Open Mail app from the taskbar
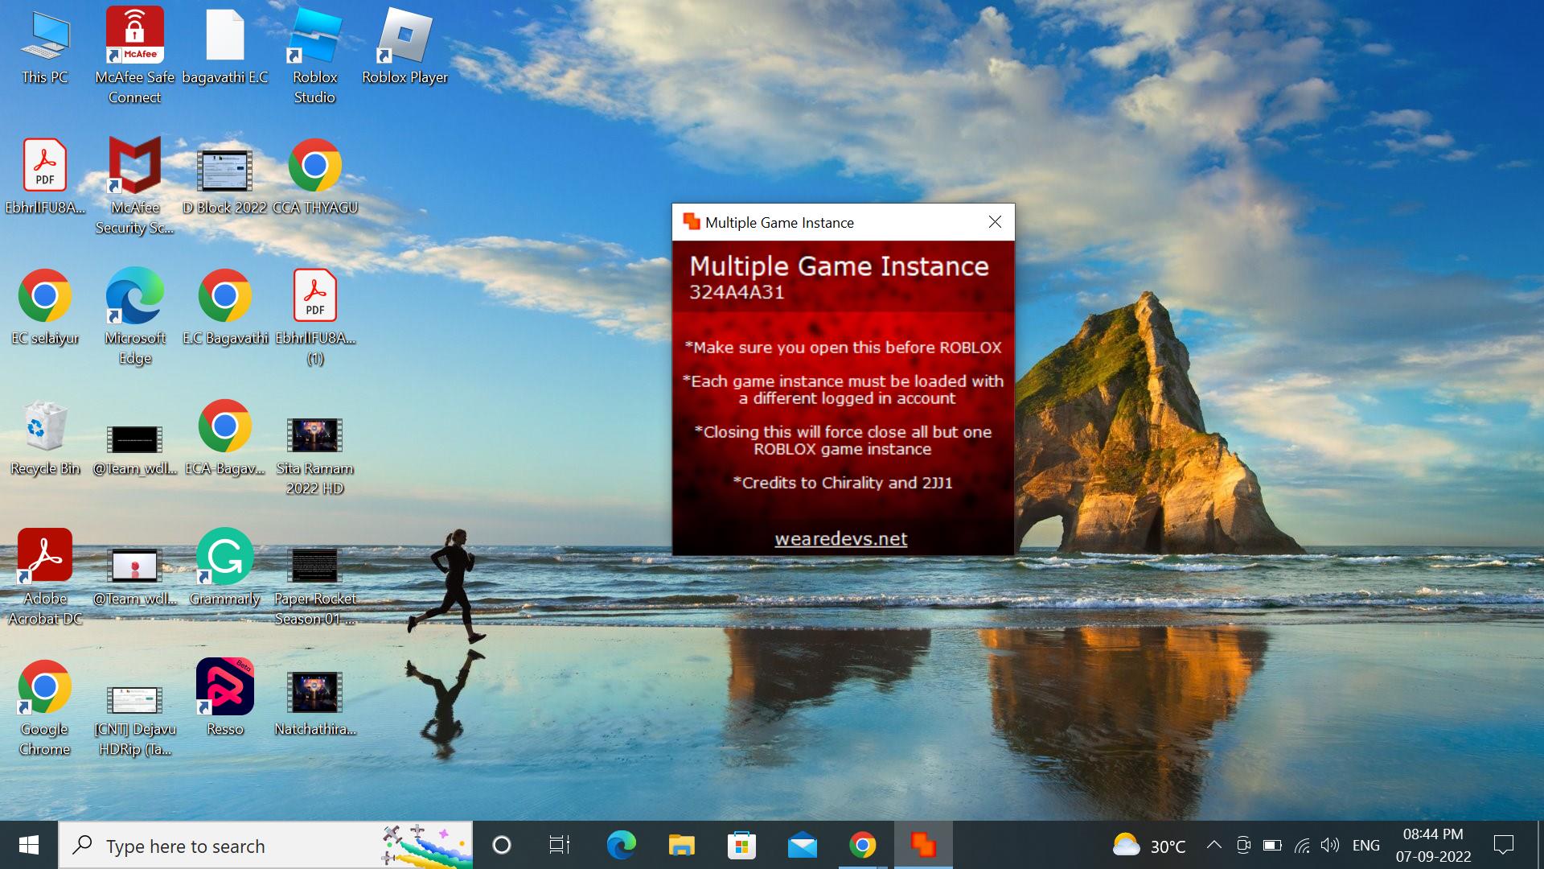 click(802, 845)
